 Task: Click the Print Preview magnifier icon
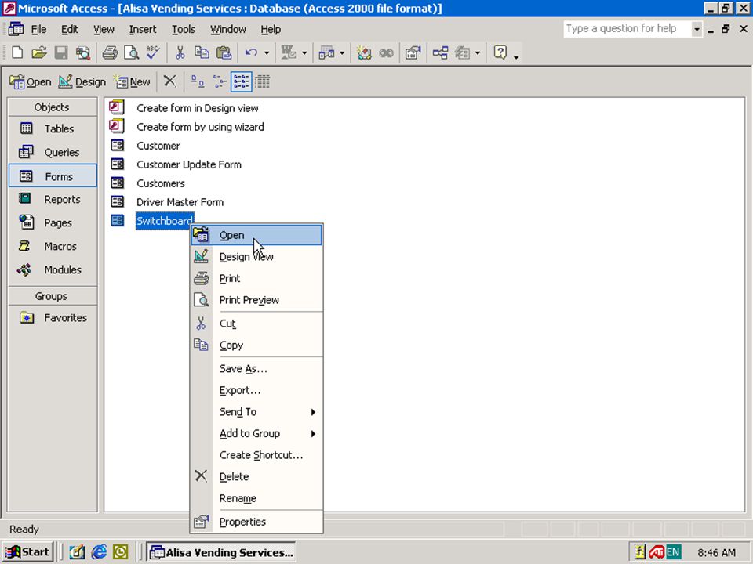tap(131, 52)
